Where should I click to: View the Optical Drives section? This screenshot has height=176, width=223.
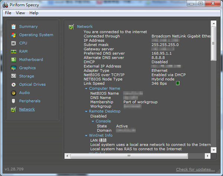pos(32,84)
